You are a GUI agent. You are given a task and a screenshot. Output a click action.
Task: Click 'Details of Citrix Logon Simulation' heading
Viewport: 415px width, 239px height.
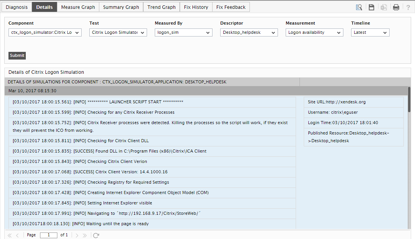pos(46,72)
